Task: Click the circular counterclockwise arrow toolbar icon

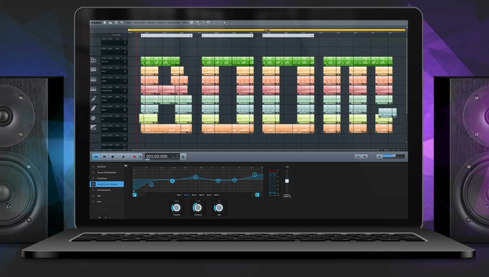Action: point(208,23)
